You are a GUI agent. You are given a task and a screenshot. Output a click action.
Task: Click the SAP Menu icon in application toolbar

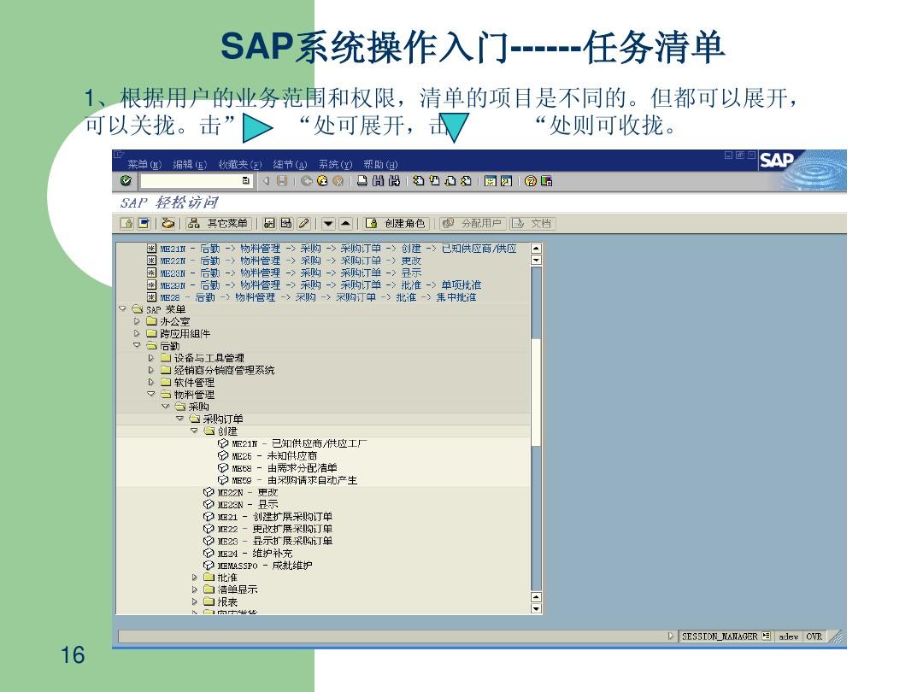click(x=144, y=224)
